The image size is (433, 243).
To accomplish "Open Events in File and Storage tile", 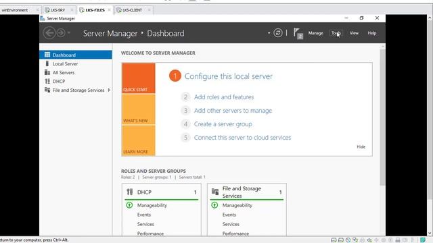I will [x=229, y=215].
